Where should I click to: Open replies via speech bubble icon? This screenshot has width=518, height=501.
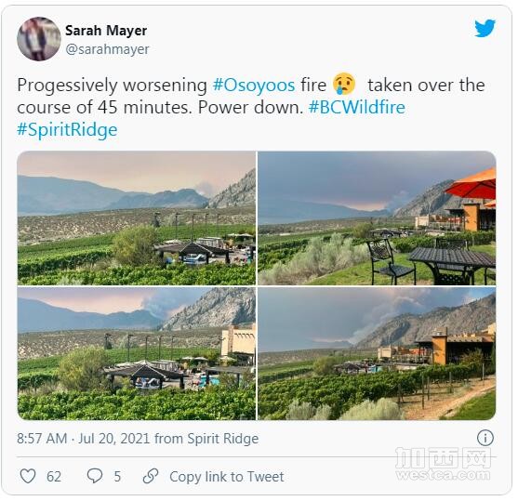(x=95, y=476)
